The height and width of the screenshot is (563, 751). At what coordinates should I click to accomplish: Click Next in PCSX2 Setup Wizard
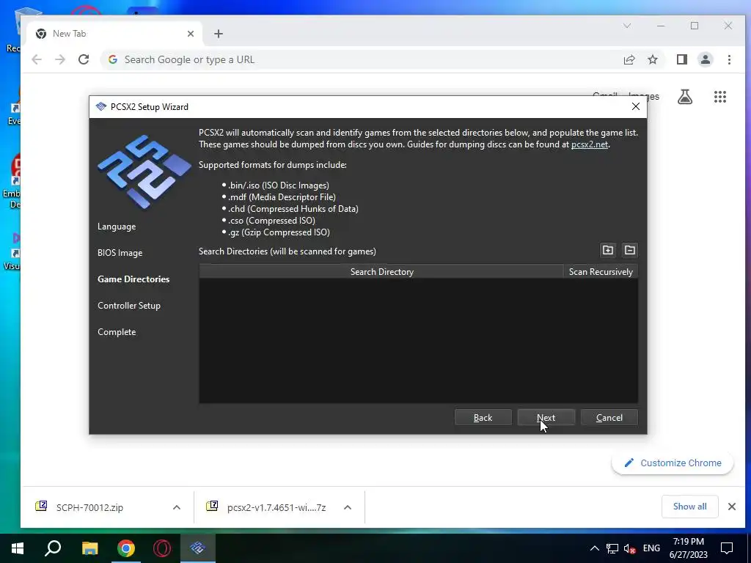coord(546,417)
